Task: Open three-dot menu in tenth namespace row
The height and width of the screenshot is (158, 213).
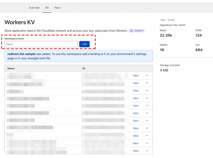Action: 147,143
